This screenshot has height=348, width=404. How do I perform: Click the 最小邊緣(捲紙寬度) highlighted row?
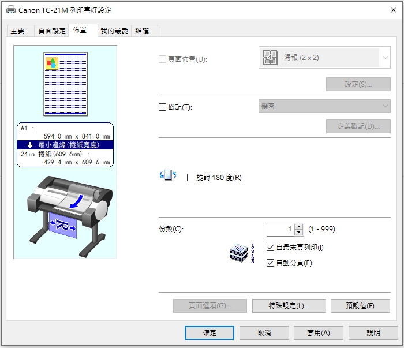tap(65, 145)
